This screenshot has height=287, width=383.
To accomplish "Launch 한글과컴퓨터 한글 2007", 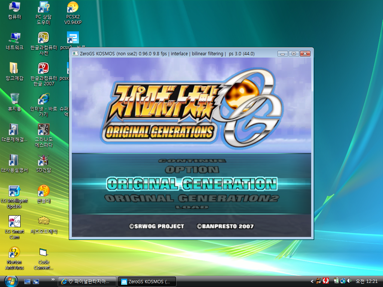I will point(43,74).
